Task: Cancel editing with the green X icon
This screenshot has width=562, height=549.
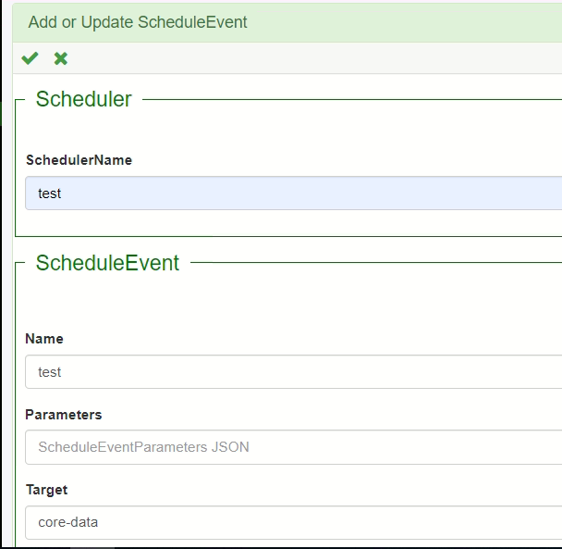Action: (61, 58)
